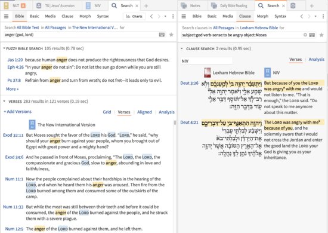Change Lexham Hebrew Bible resource selection

[259, 27]
